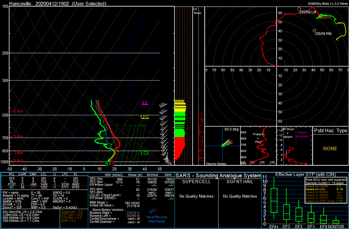
Task: Select the SFC parcel row
Action: tap(44, 178)
